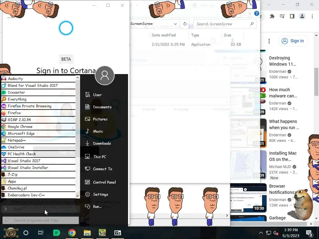The height and width of the screenshot is (239, 319).
Task: Open Chrome Extensions puzzle icon
Action: [x=272, y=16]
